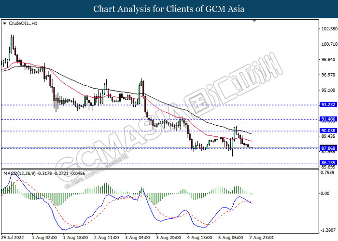Image resolution: width=338 pixels, height=241 pixels.
Task: Click the 3 Aug 20:00 time label
Action: pyautogui.click(x=169, y=238)
